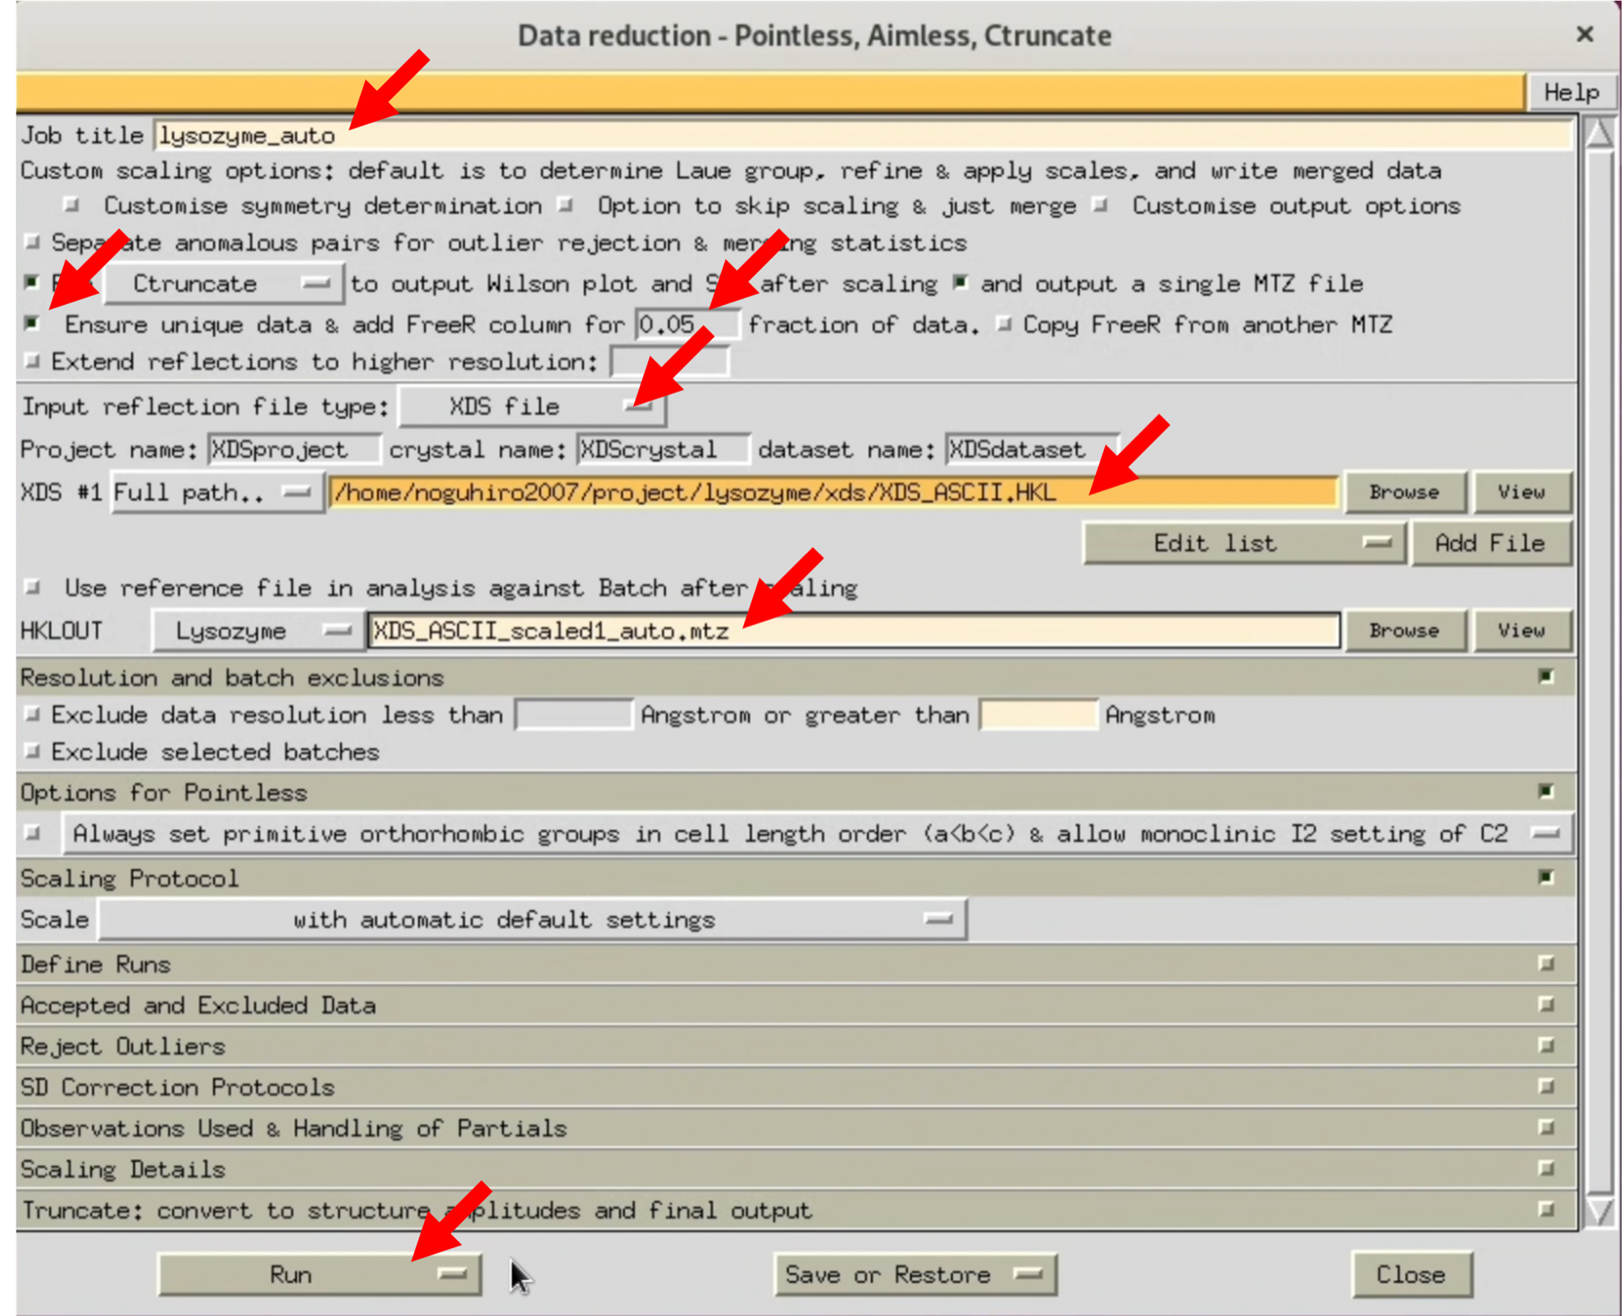
Task: Open the XDS file type dropdown
Action: click(x=531, y=407)
